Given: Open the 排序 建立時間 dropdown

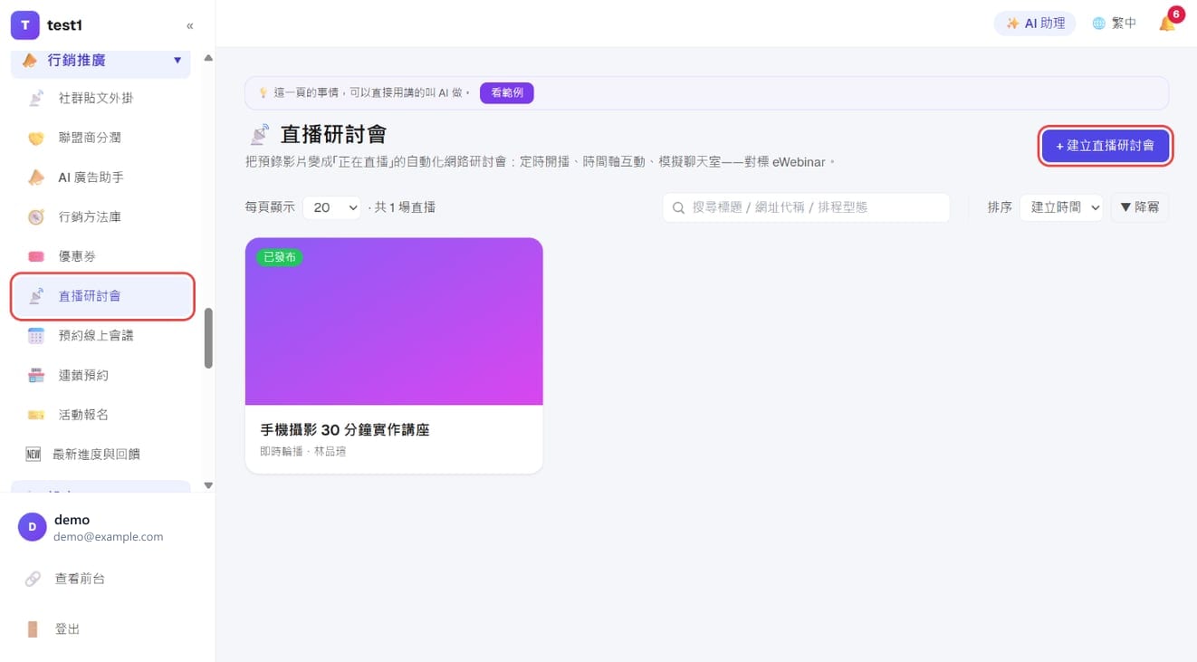Looking at the screenshot, I should tap(1061, 207).
